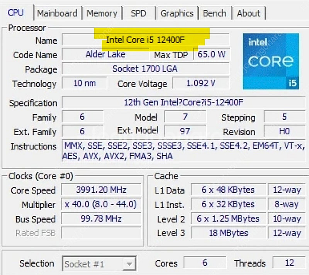309x275 pixels.
Task: Click the Model value 7
Action: point(185,117)
